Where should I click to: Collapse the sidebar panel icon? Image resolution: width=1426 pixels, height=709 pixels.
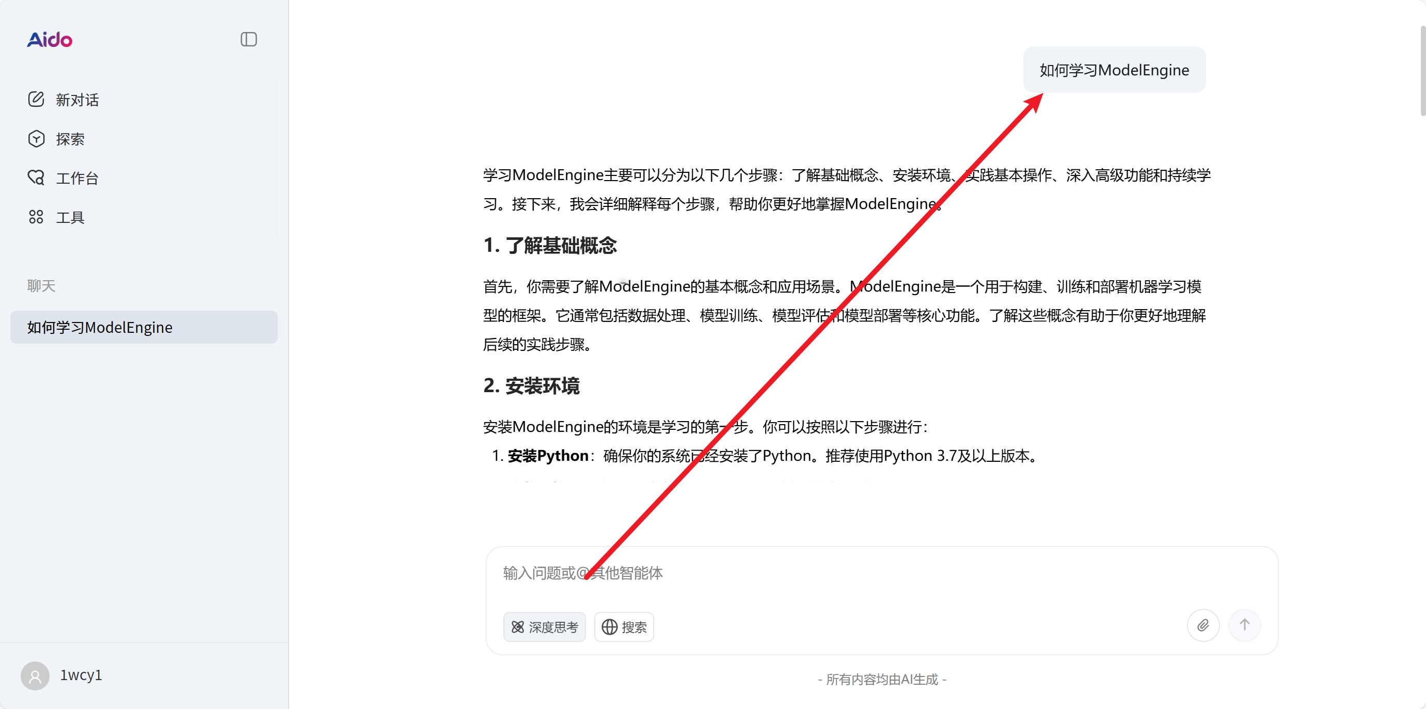tap(248, 39)
